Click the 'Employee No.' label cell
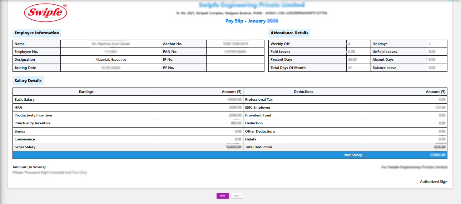The image size is (461, 204). (37, 52)
